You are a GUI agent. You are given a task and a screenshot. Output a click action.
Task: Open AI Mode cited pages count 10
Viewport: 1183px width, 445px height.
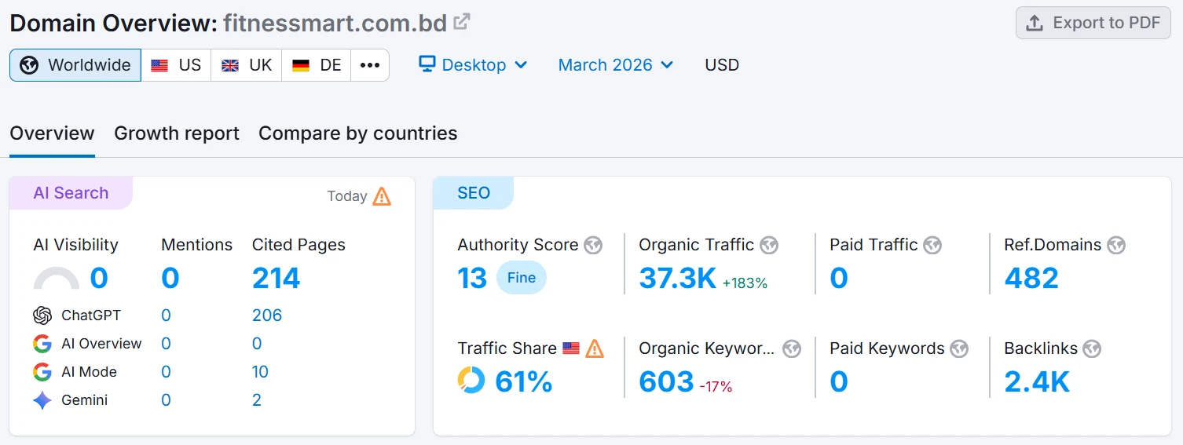click(x=260, y=372)
